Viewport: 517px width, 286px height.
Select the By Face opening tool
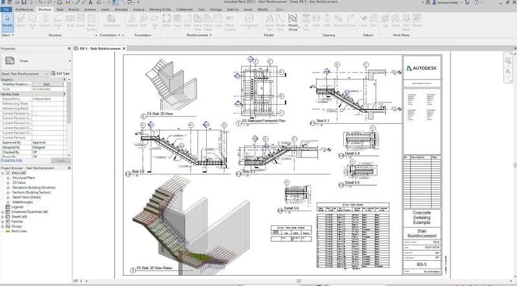306,22
